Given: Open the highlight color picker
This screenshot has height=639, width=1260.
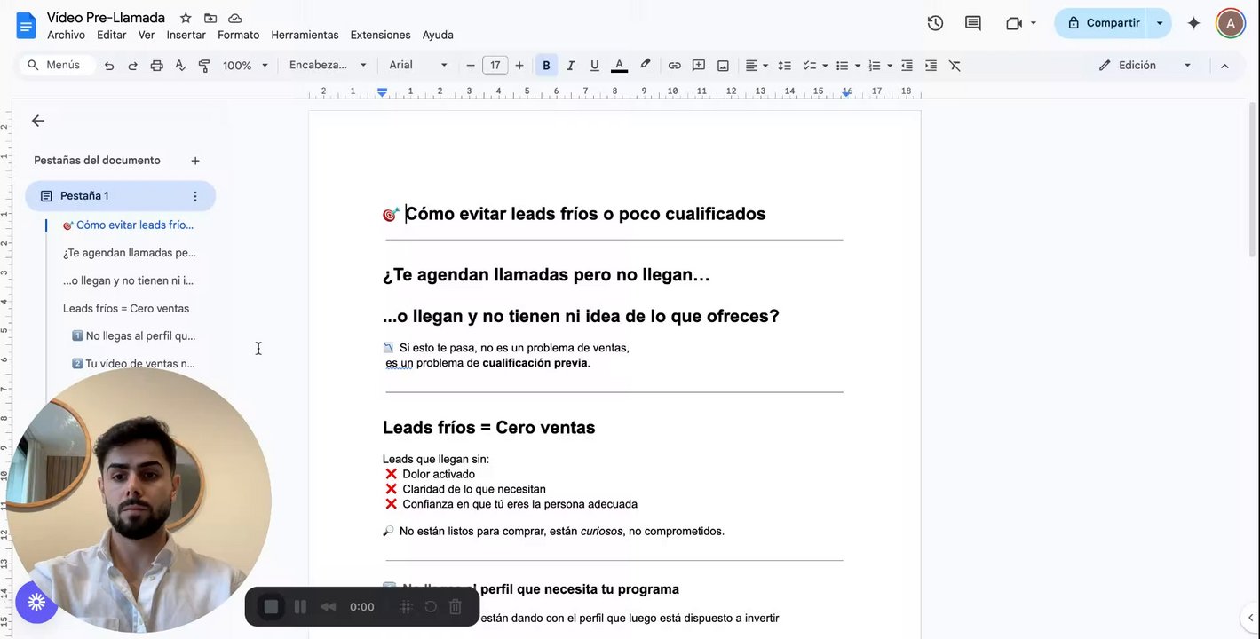Looking at the screenshot, I should [646, 65].
